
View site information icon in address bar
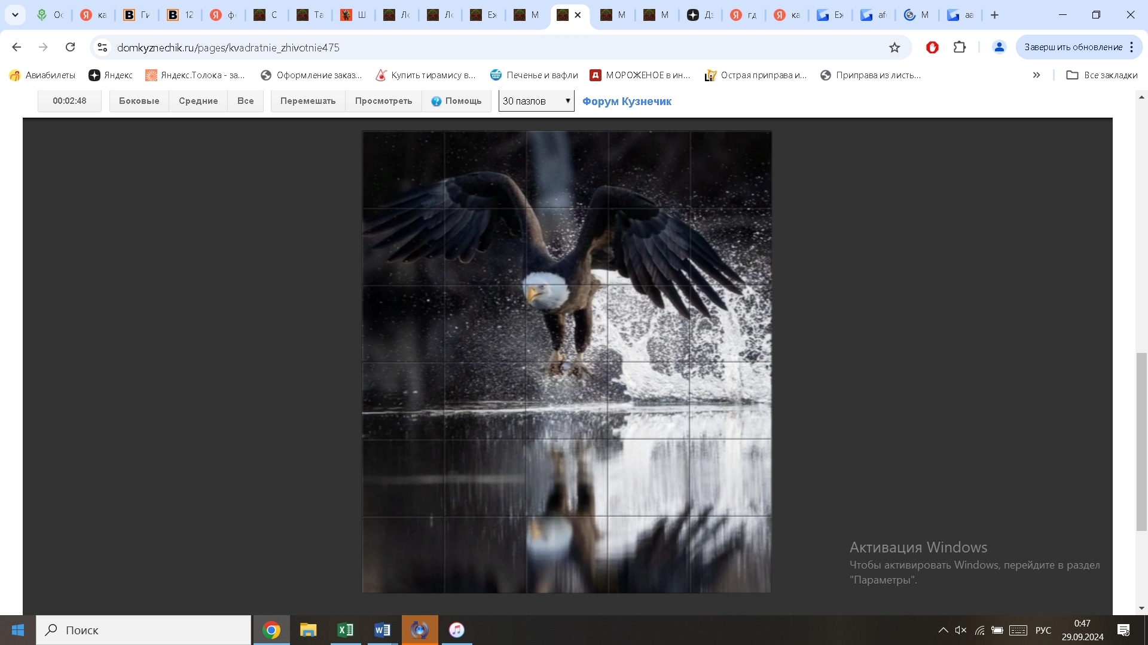102,47
